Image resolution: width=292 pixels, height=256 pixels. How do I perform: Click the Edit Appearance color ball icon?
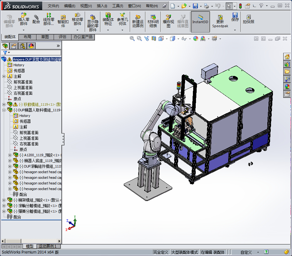point(196,38)
